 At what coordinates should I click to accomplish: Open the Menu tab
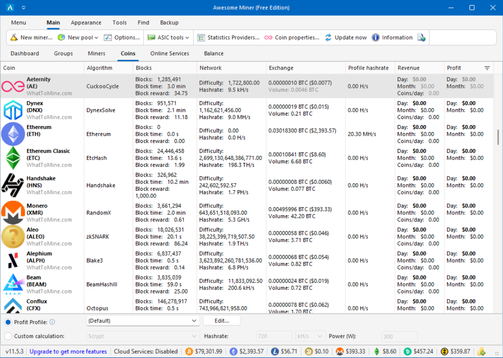click(18, 23)
